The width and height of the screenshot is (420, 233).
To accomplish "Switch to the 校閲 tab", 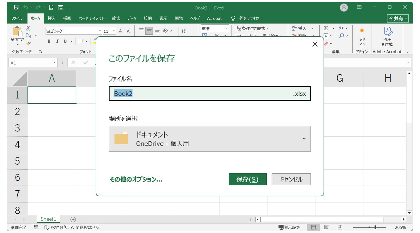I will tap(148, 18).
